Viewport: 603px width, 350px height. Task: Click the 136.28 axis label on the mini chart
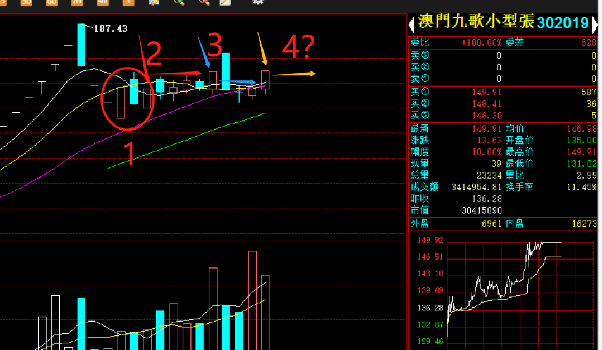coord(430,308)
